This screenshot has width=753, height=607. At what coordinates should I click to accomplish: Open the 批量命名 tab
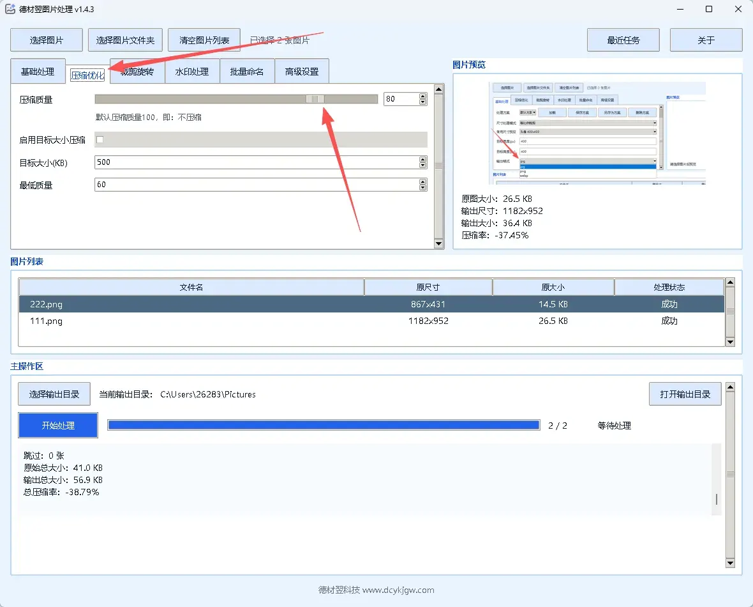coord(247,71)
